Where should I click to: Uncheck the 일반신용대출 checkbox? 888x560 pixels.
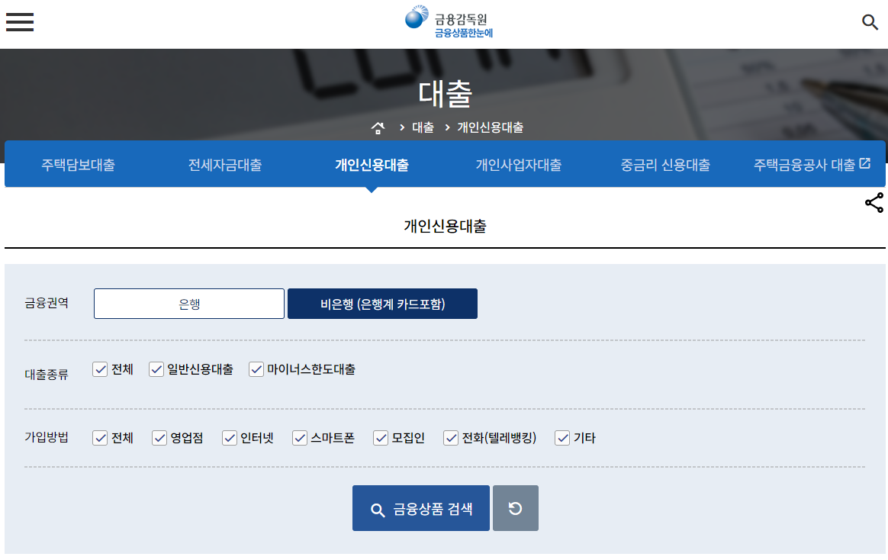156,369
